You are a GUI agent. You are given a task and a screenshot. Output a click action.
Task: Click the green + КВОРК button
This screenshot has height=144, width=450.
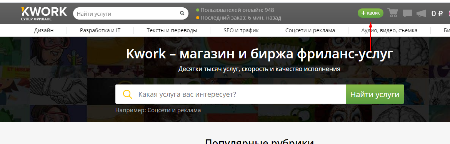coord(370,13)
